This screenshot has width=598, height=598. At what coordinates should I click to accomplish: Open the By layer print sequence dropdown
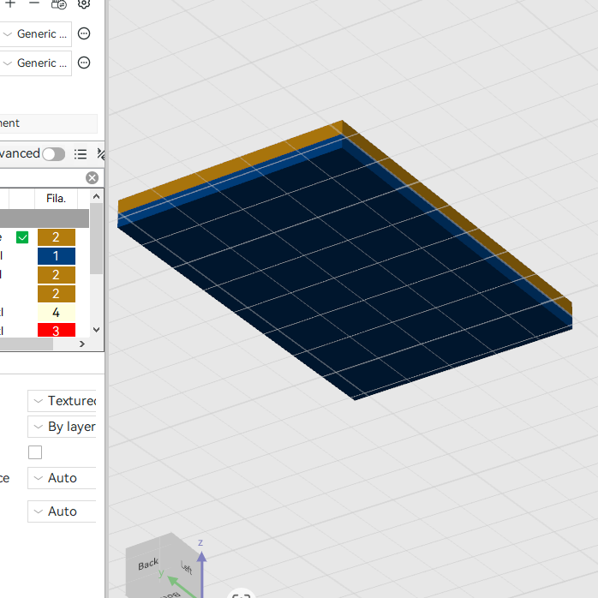pos(62,427)
